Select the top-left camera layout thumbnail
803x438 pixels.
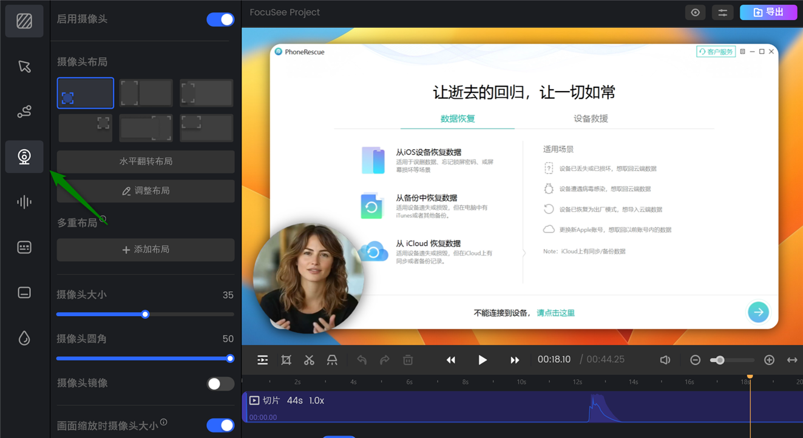pyautogui.click(x=206, y=93)
